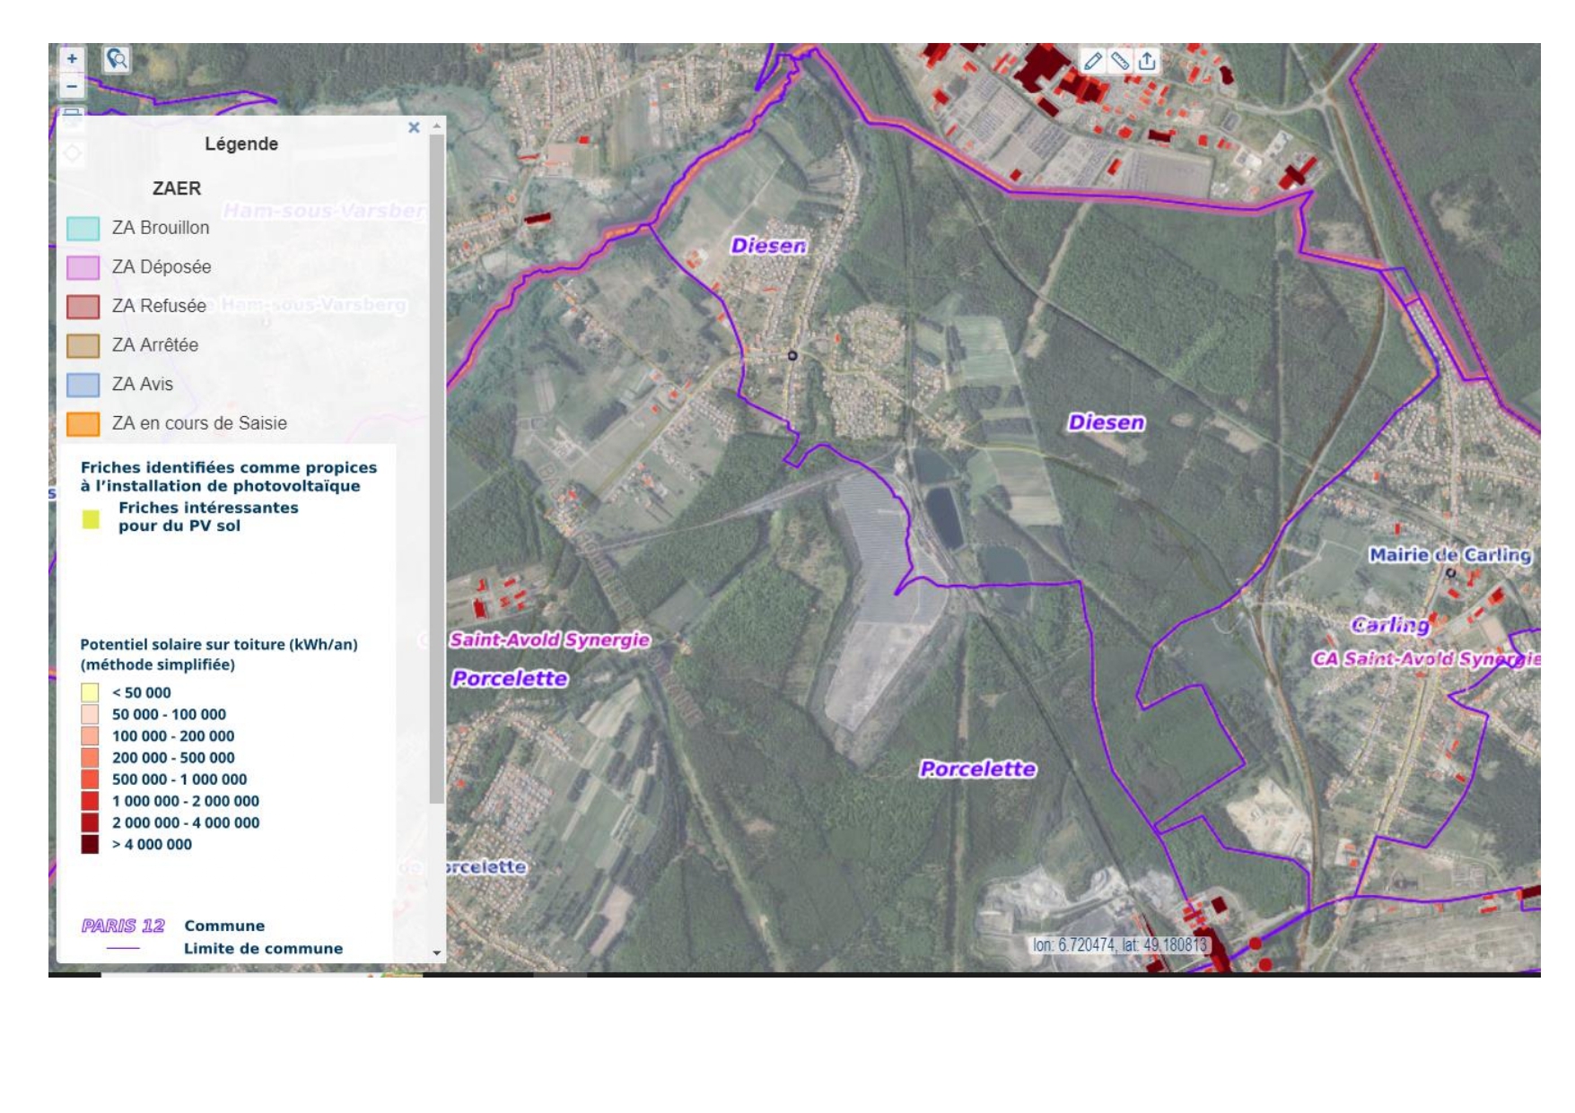
Task: Click the ZA Arrêtée color swatch
Action: (83, 345)
